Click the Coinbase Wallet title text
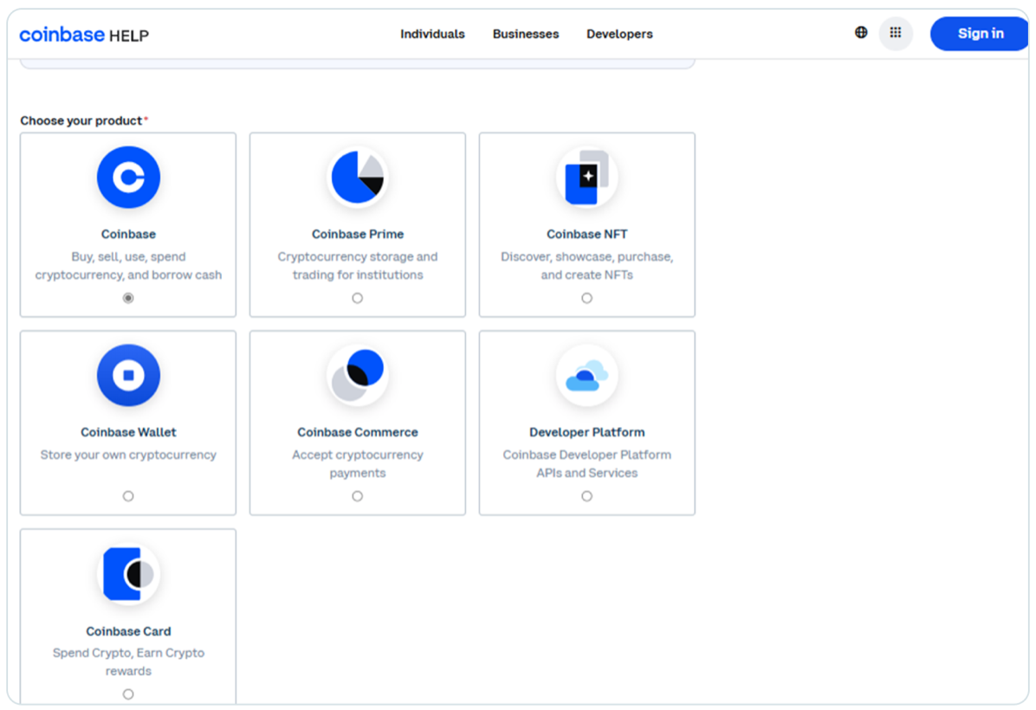 click(x=128, y=432)
